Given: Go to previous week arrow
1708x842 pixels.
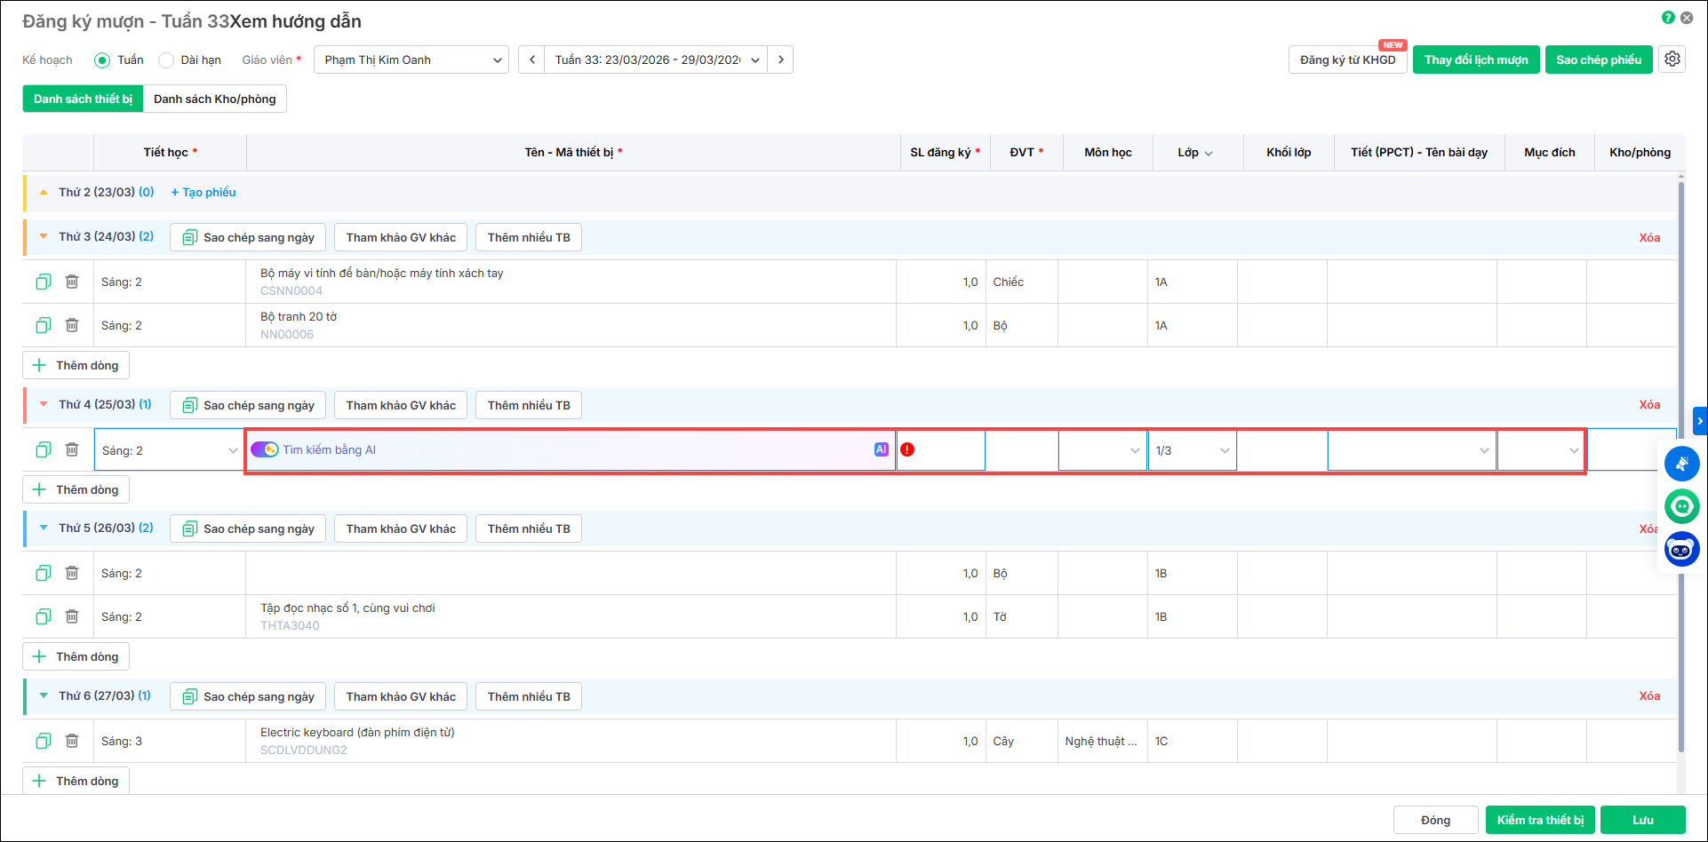Looking at the screenshot, I should (x=531, y=60).
